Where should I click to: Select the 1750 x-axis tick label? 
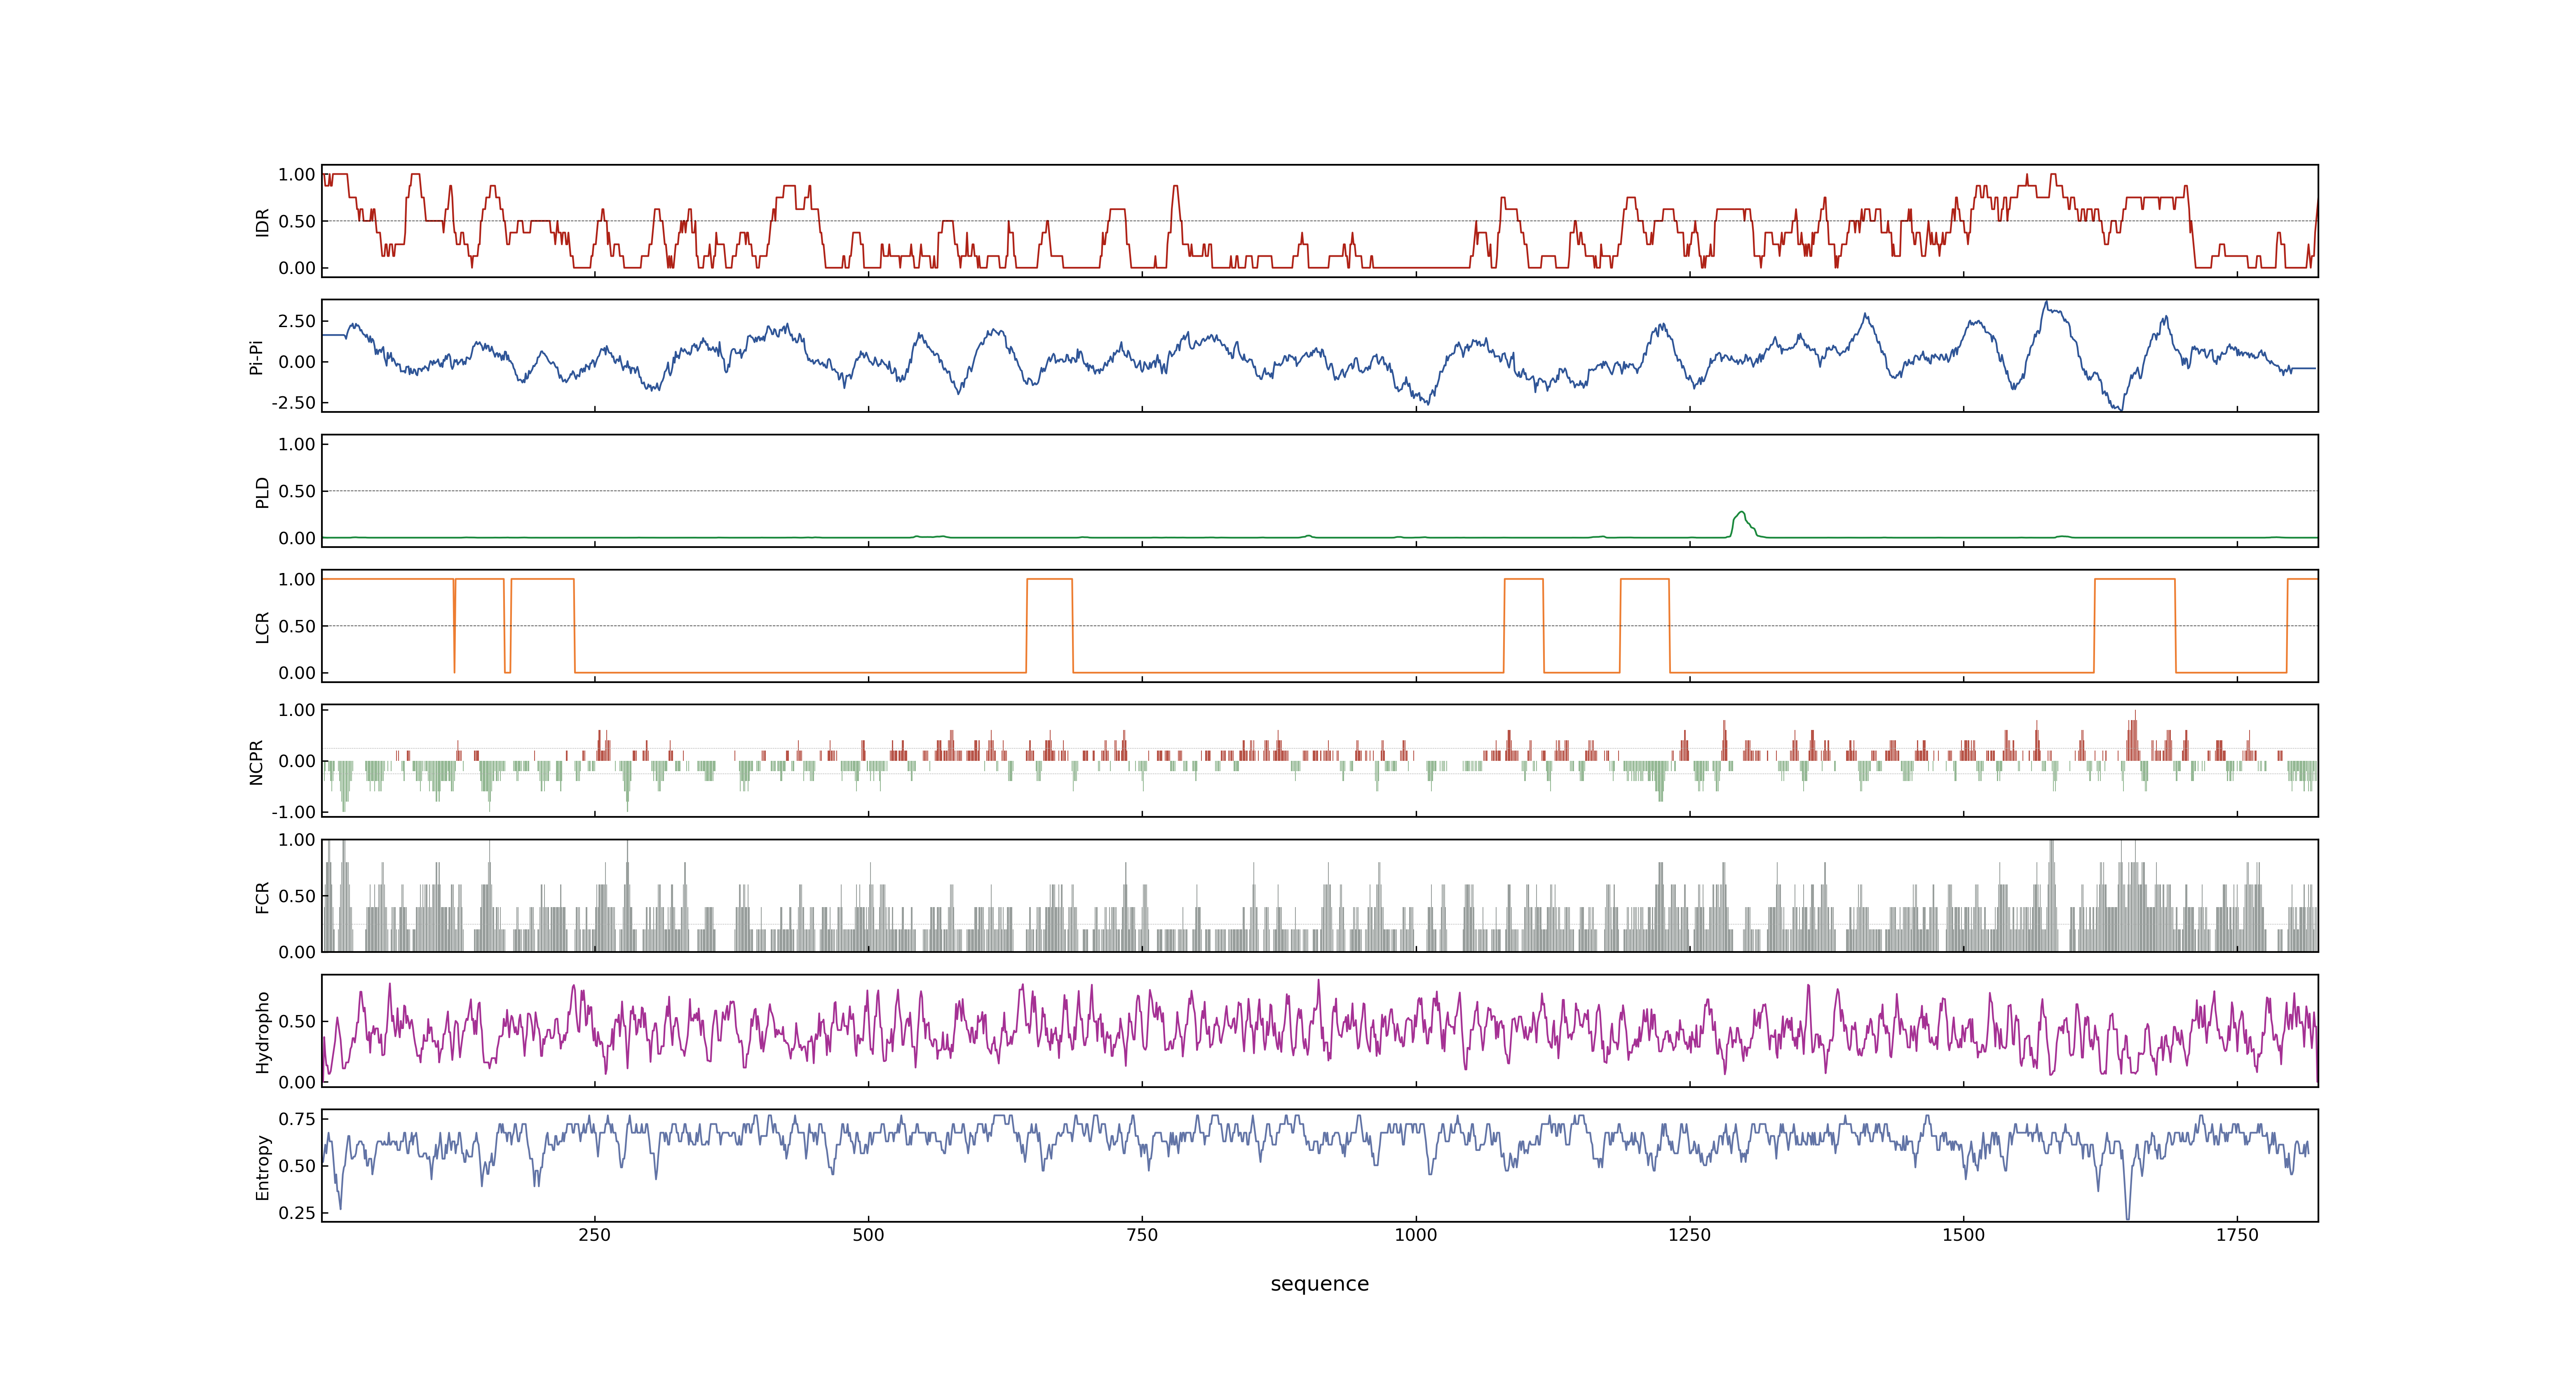pos(2237,1235)
